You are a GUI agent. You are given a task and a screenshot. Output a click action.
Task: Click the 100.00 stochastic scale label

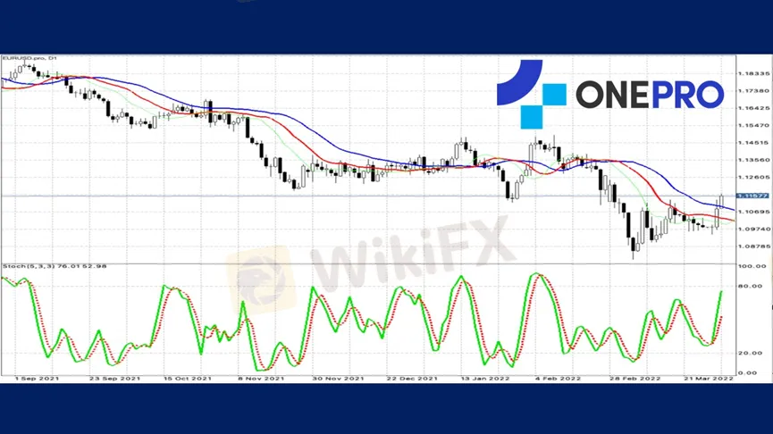coord(752,266)
